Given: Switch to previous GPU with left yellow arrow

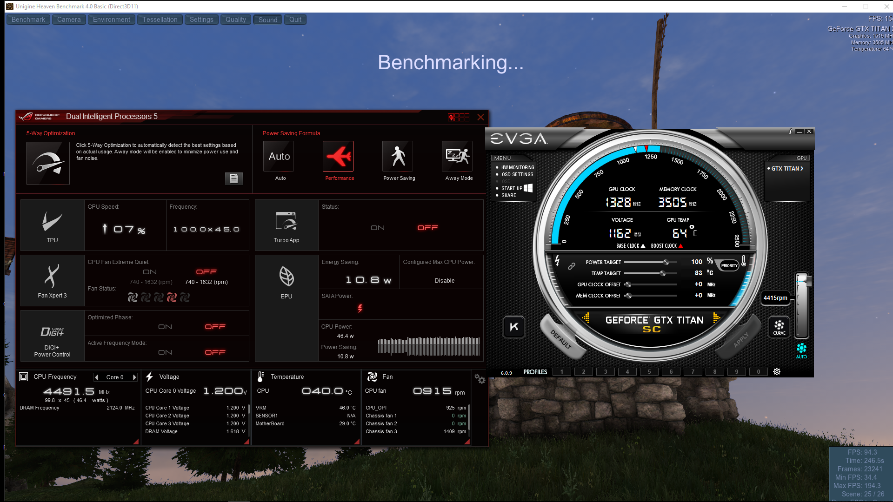Looking at the screenshot, I should [586, 318].
